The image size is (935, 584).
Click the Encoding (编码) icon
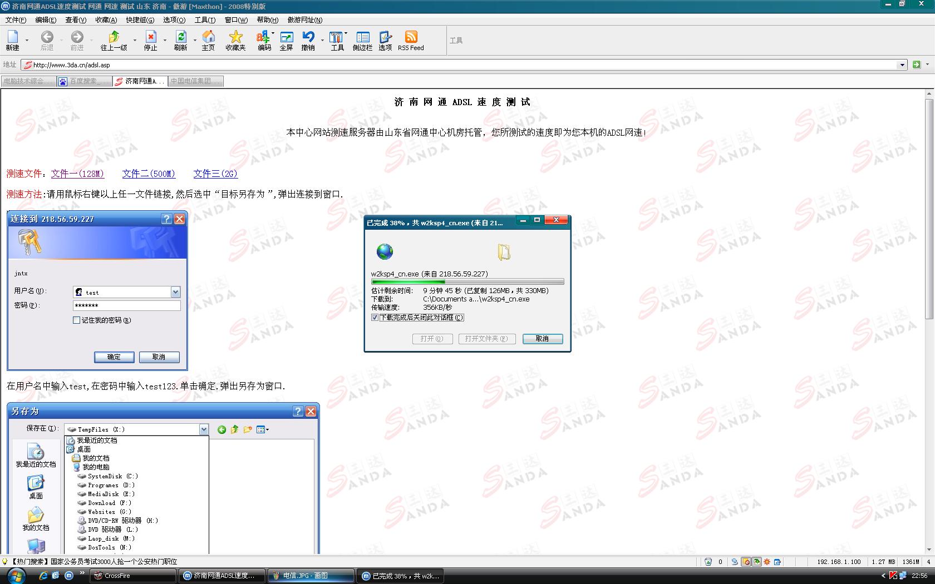tap(263, 37)
